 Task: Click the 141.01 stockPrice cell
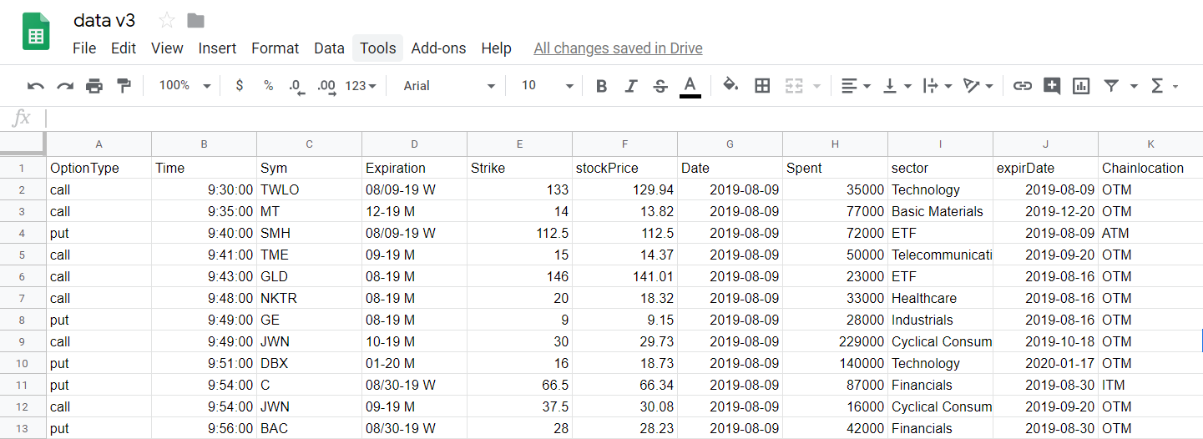click(x=625, y=276)
